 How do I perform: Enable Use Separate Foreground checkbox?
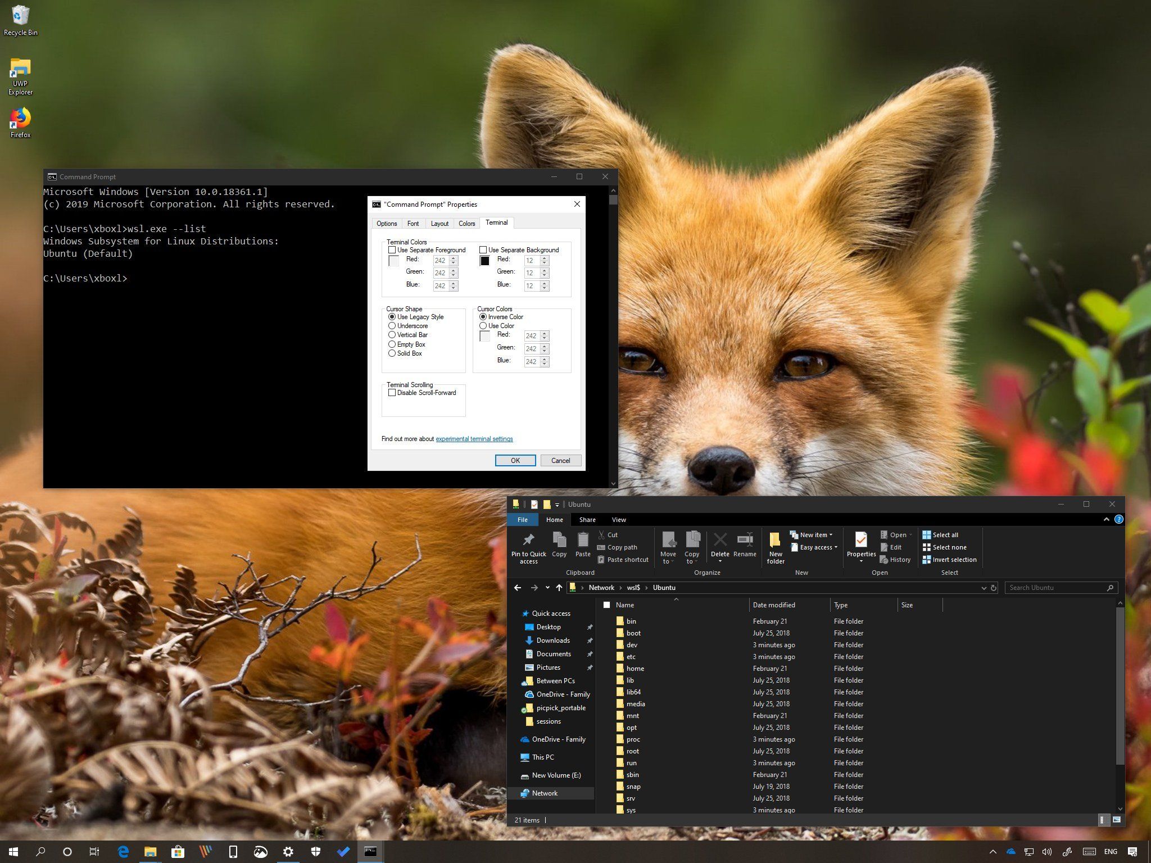coord(392,250)
